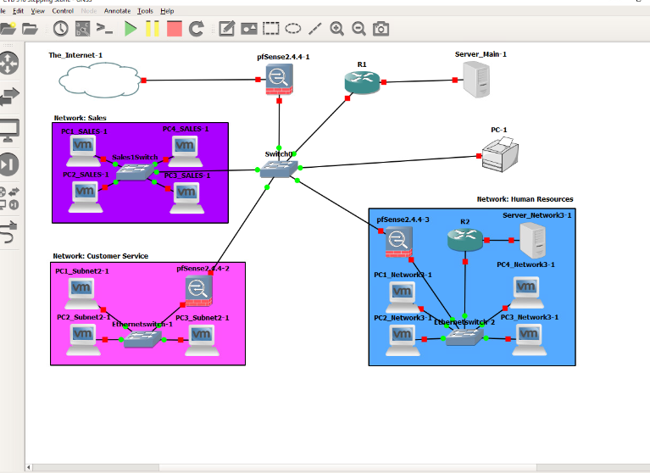
Task: Select Server_Network3-1 server node
Action: point(533,241)
